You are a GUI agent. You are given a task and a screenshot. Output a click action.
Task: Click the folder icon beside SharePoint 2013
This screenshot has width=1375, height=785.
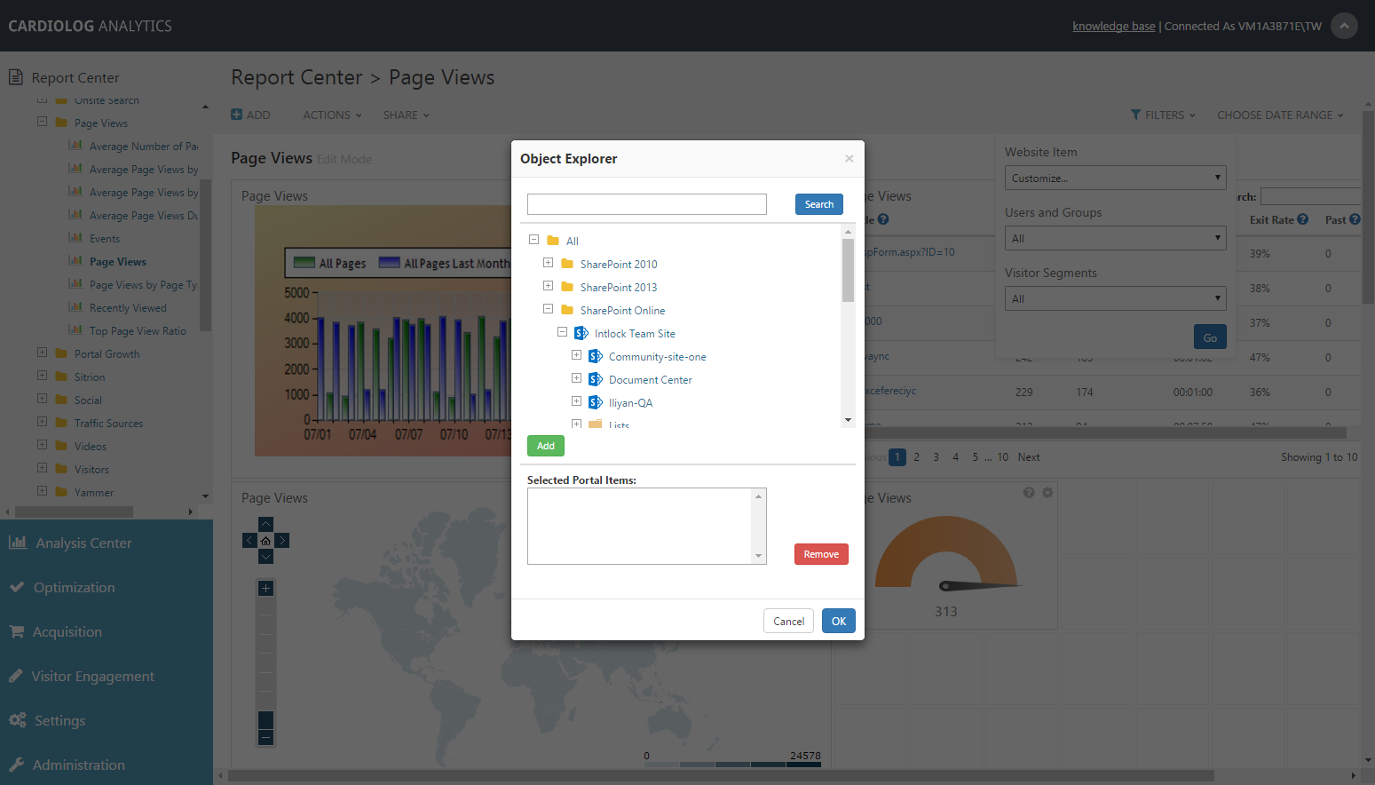click(x=567, y=287)
